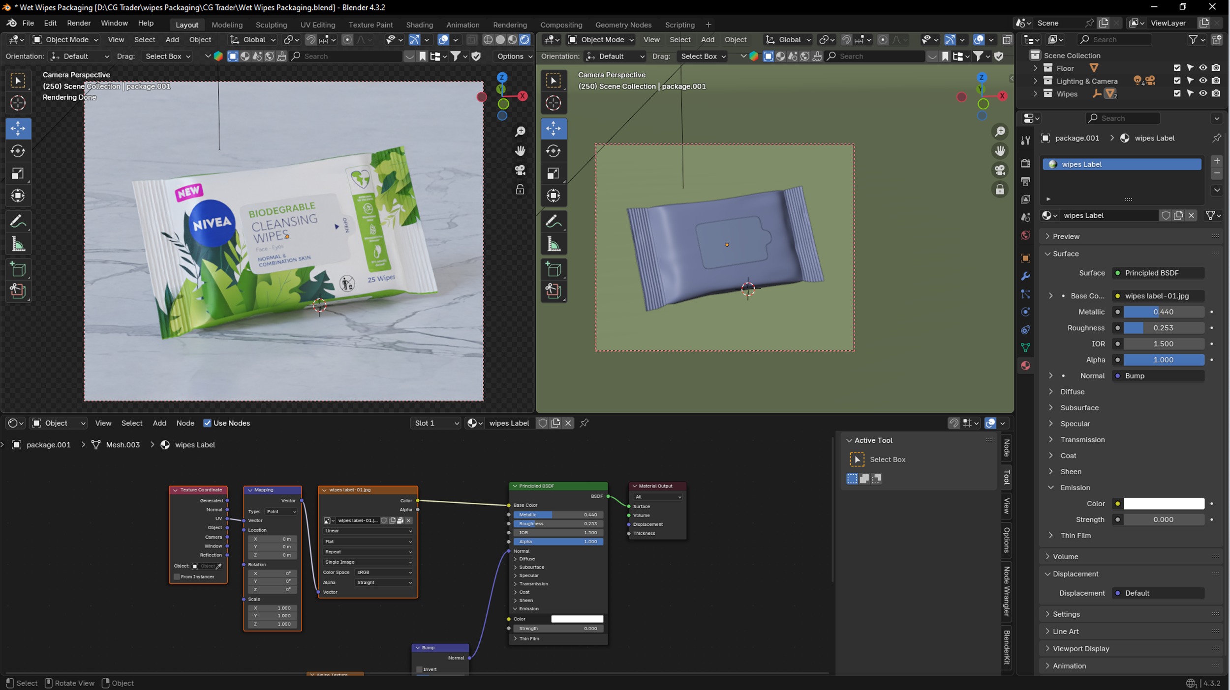Click the Blender logo menu icon
1230x690 pixels.
[x=11, y=23]
